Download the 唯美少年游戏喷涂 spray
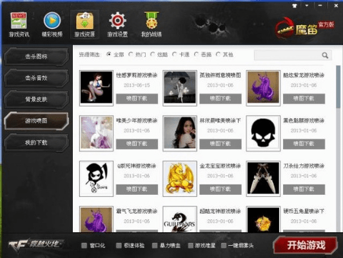This screenshot has height=258, width=343. click(137, 144)
